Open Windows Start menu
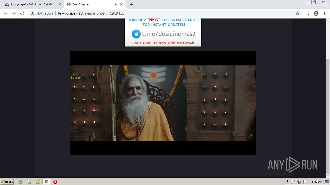This screenshot has width=330, height=185. pyautogui.click(x=7, y=181)
